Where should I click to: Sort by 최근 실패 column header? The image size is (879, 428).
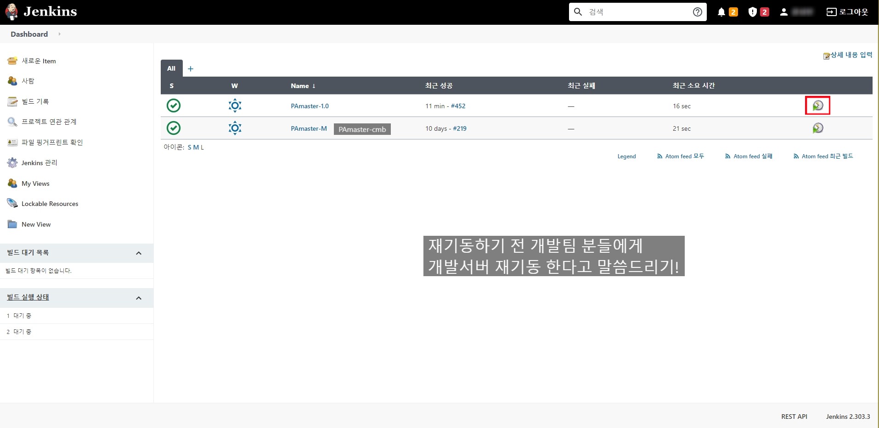[581, 86]
